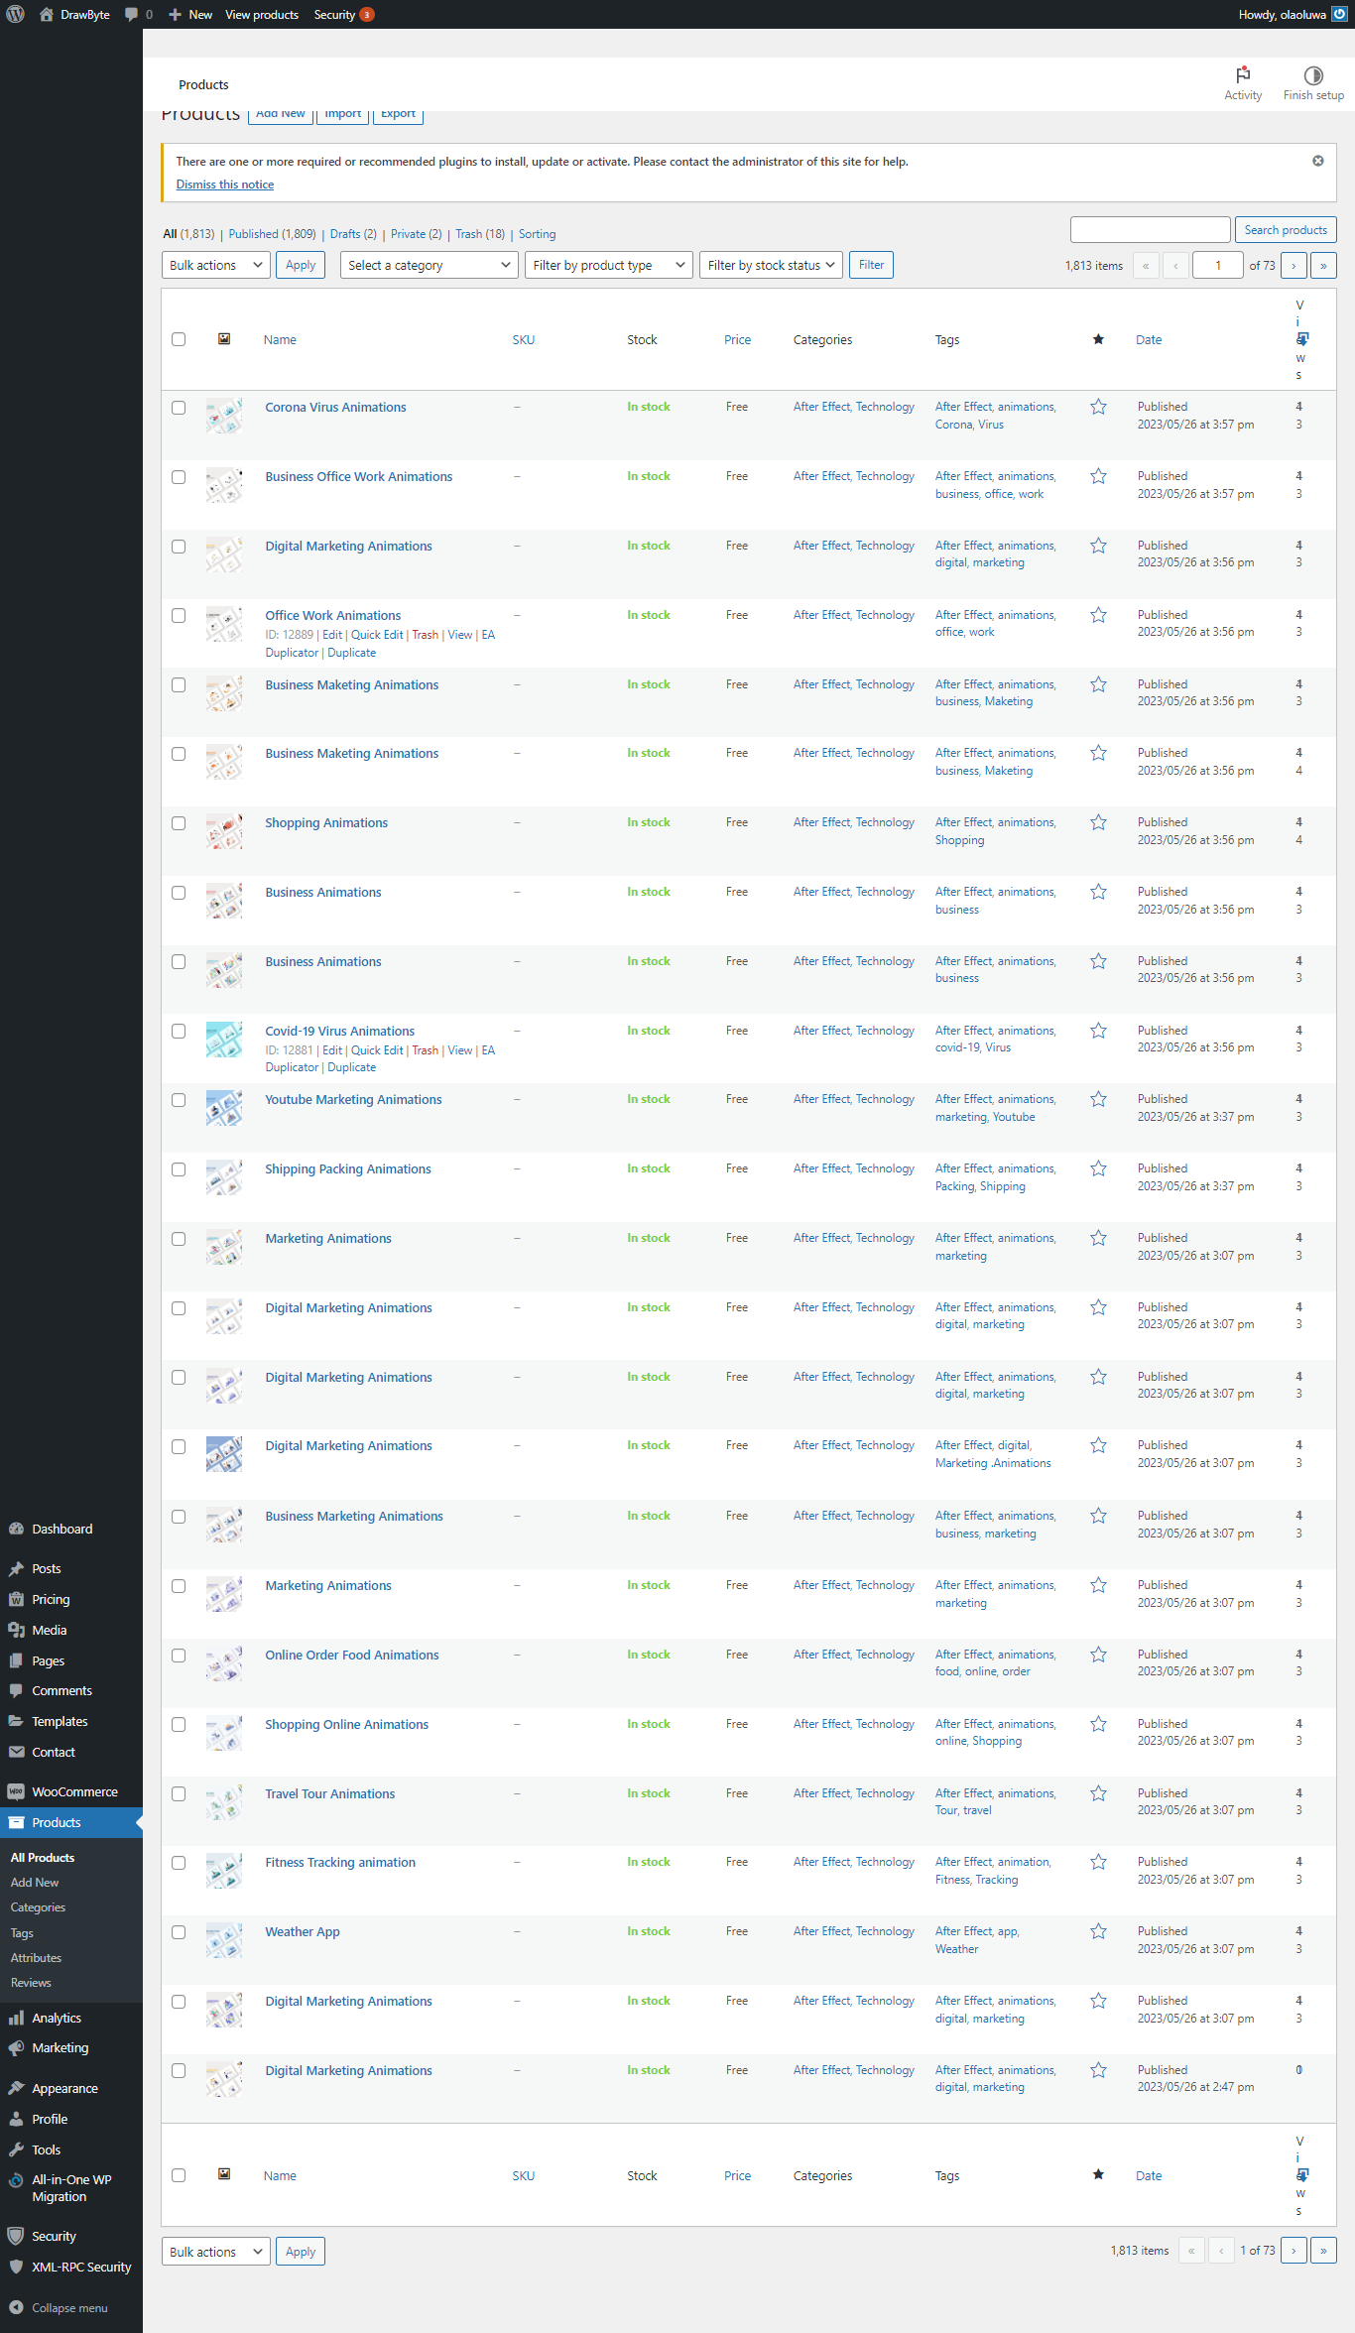
Task: Toggle featured star for Shopping Animations
Action: coord(1098,823)
